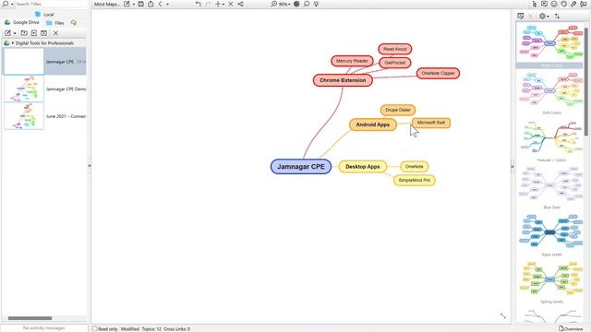591x332 pixels.
Task: Open the 90% zoom level dropdown
Action: point(284,4)
